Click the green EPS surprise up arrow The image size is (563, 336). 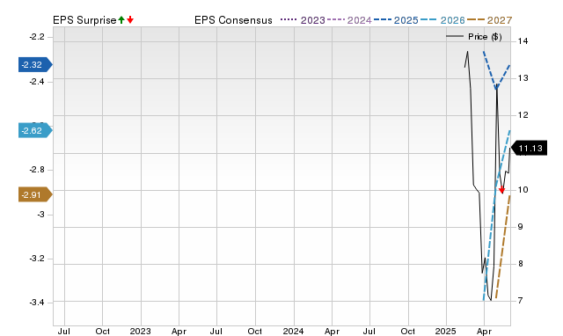click(121, 20)
